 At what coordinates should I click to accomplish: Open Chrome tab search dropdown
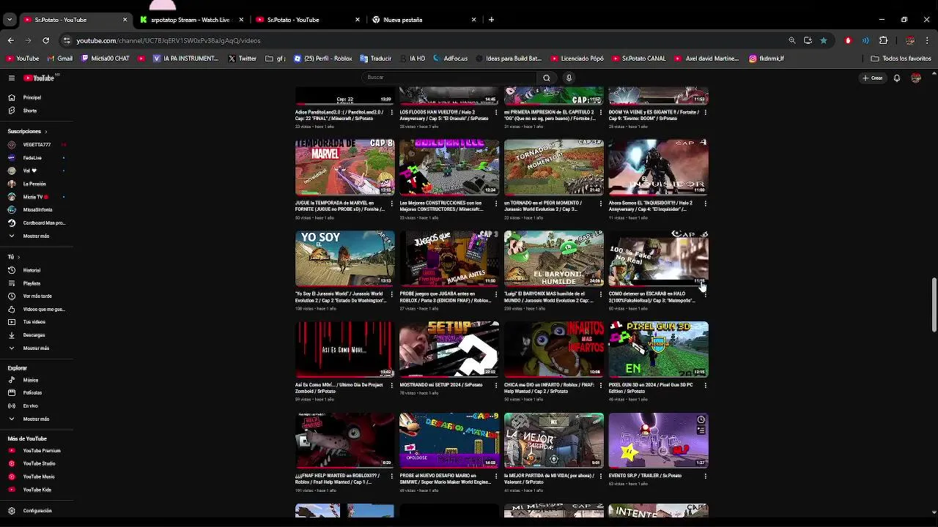10,20
